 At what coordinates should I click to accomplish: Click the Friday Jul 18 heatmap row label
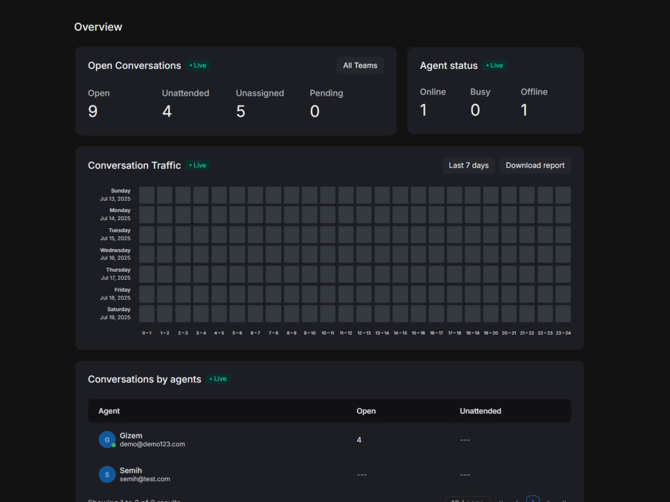(x=115, y=294)
